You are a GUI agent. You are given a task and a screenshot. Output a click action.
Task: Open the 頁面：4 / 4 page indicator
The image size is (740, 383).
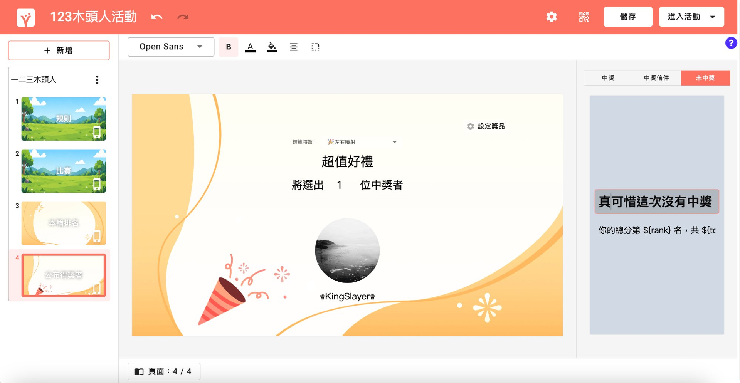164,371
